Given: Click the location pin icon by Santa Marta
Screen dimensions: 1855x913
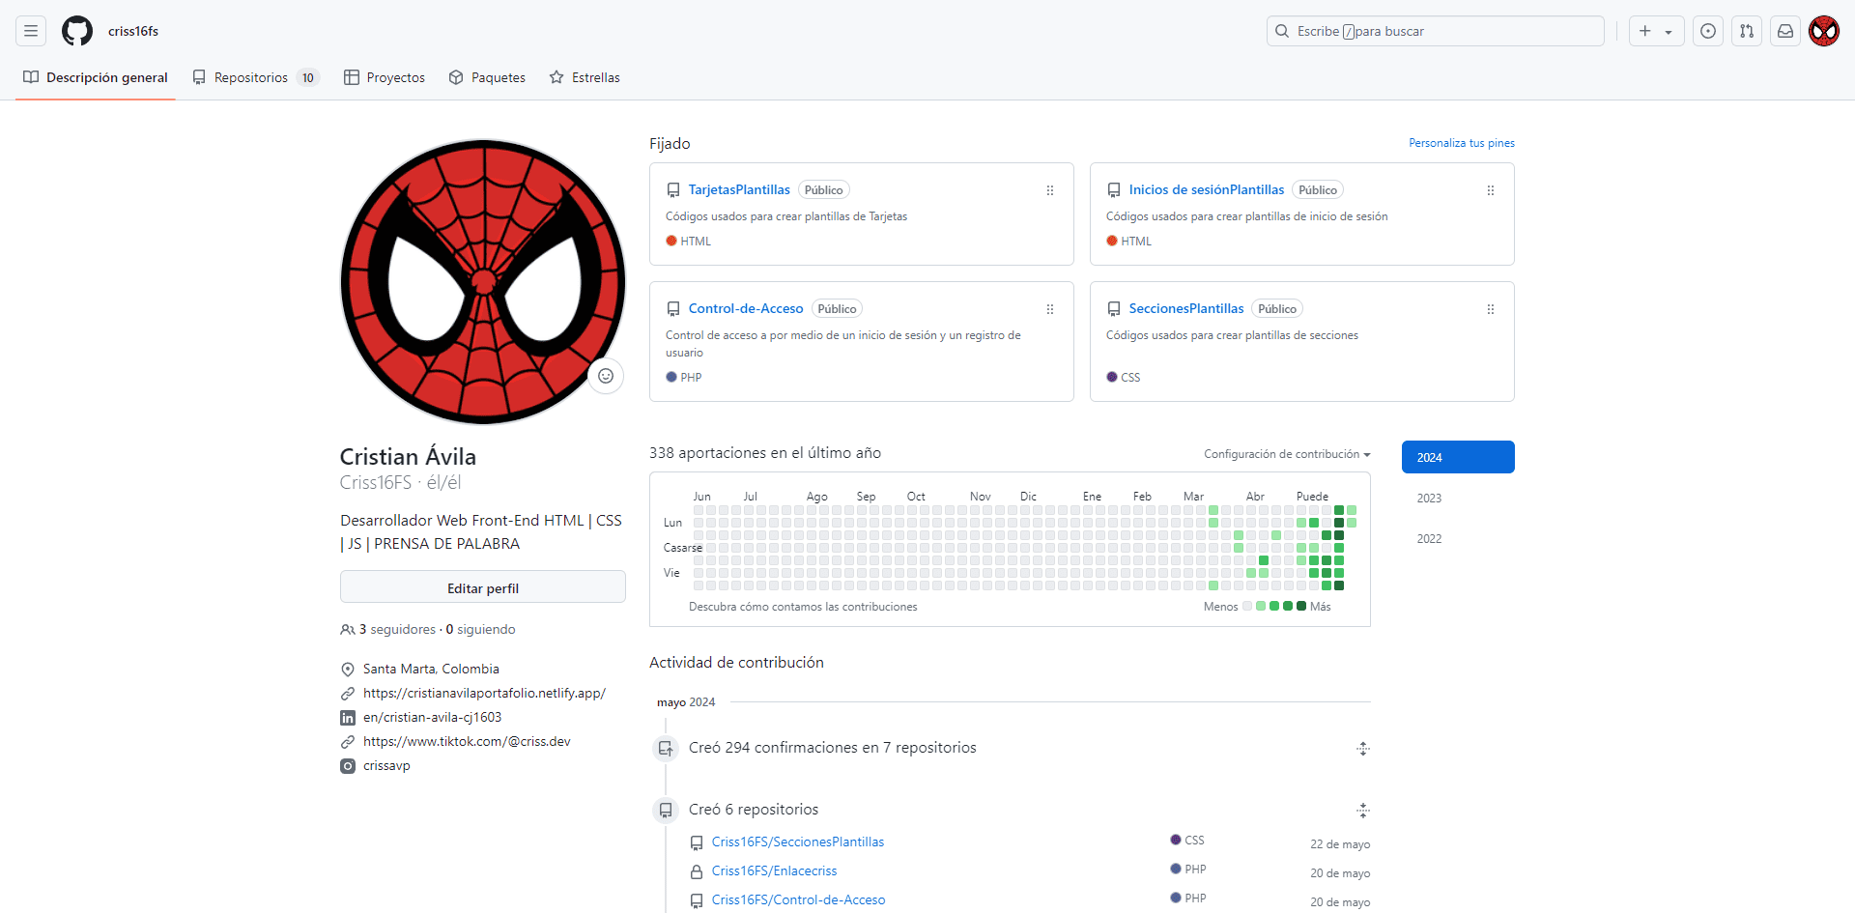Looking at the screenshot, I should tap(348, 669).
